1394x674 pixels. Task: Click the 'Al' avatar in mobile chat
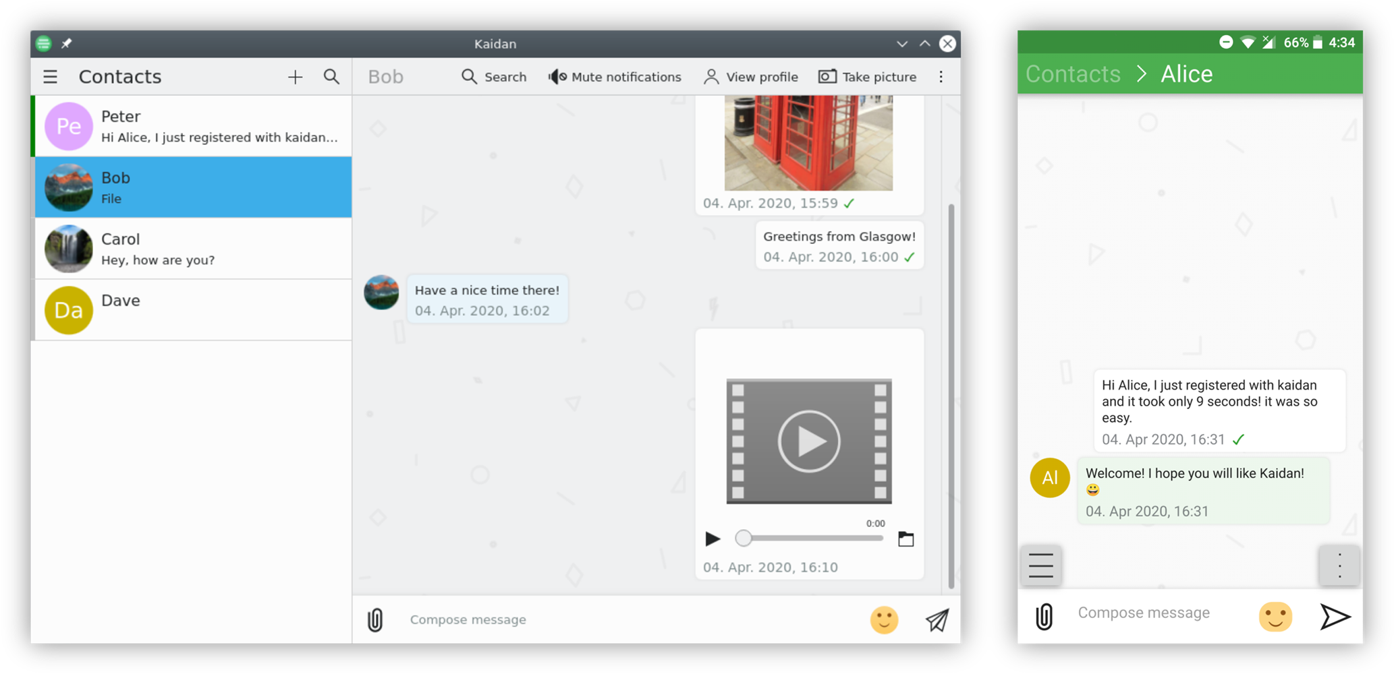[1050, 478]
